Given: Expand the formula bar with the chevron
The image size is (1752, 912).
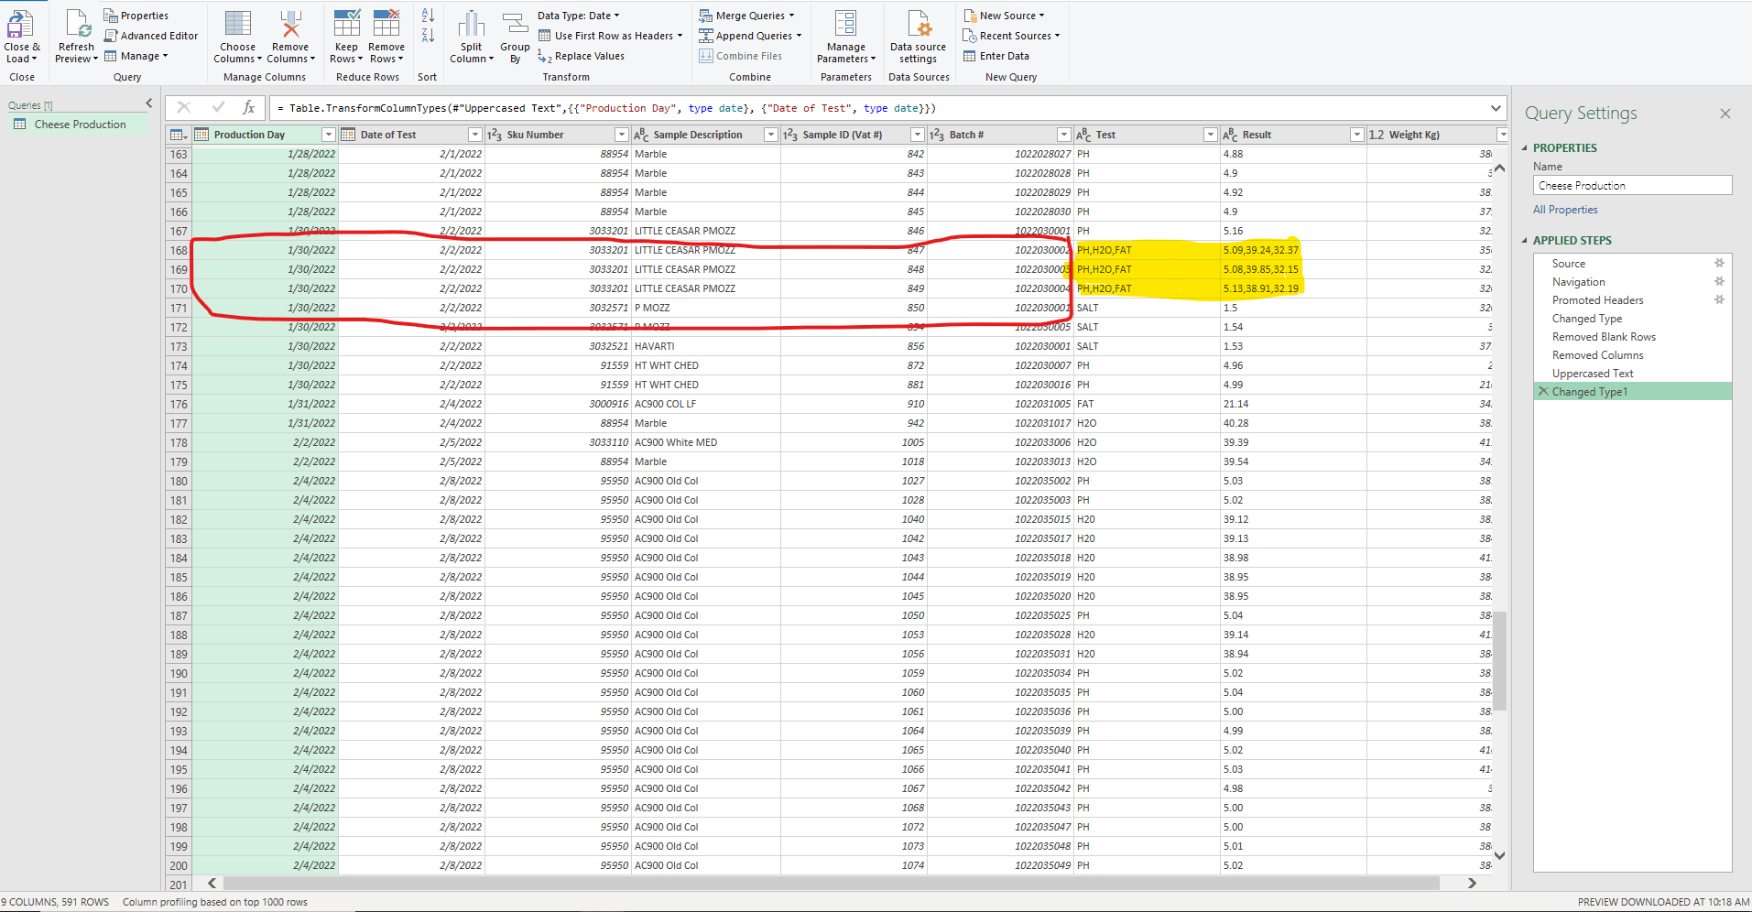Looking at the screenshot, I should click(x=1496, y=108).
